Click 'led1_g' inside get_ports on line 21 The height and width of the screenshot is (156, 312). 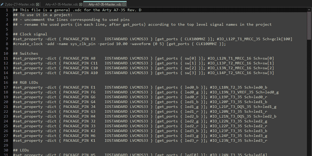(x=192, y=107)
